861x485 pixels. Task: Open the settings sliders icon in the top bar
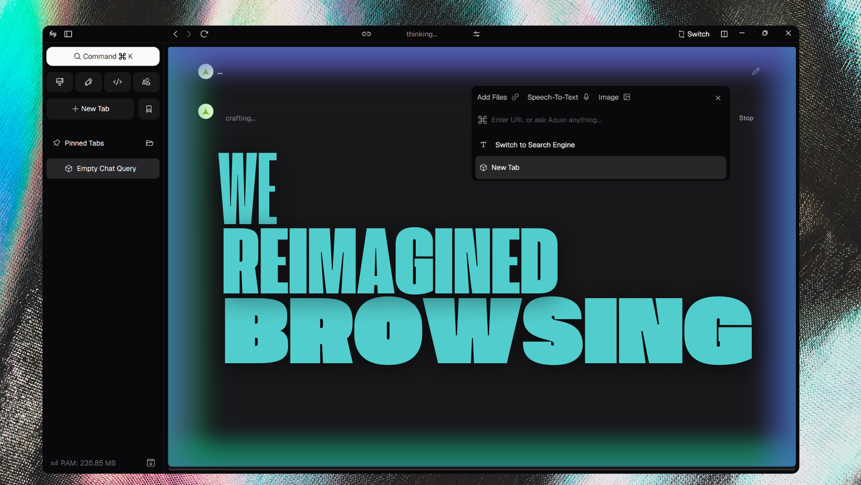tap(477, 34)
